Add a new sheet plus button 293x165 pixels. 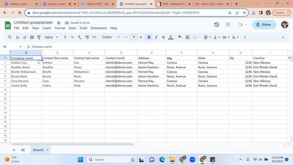14,150
